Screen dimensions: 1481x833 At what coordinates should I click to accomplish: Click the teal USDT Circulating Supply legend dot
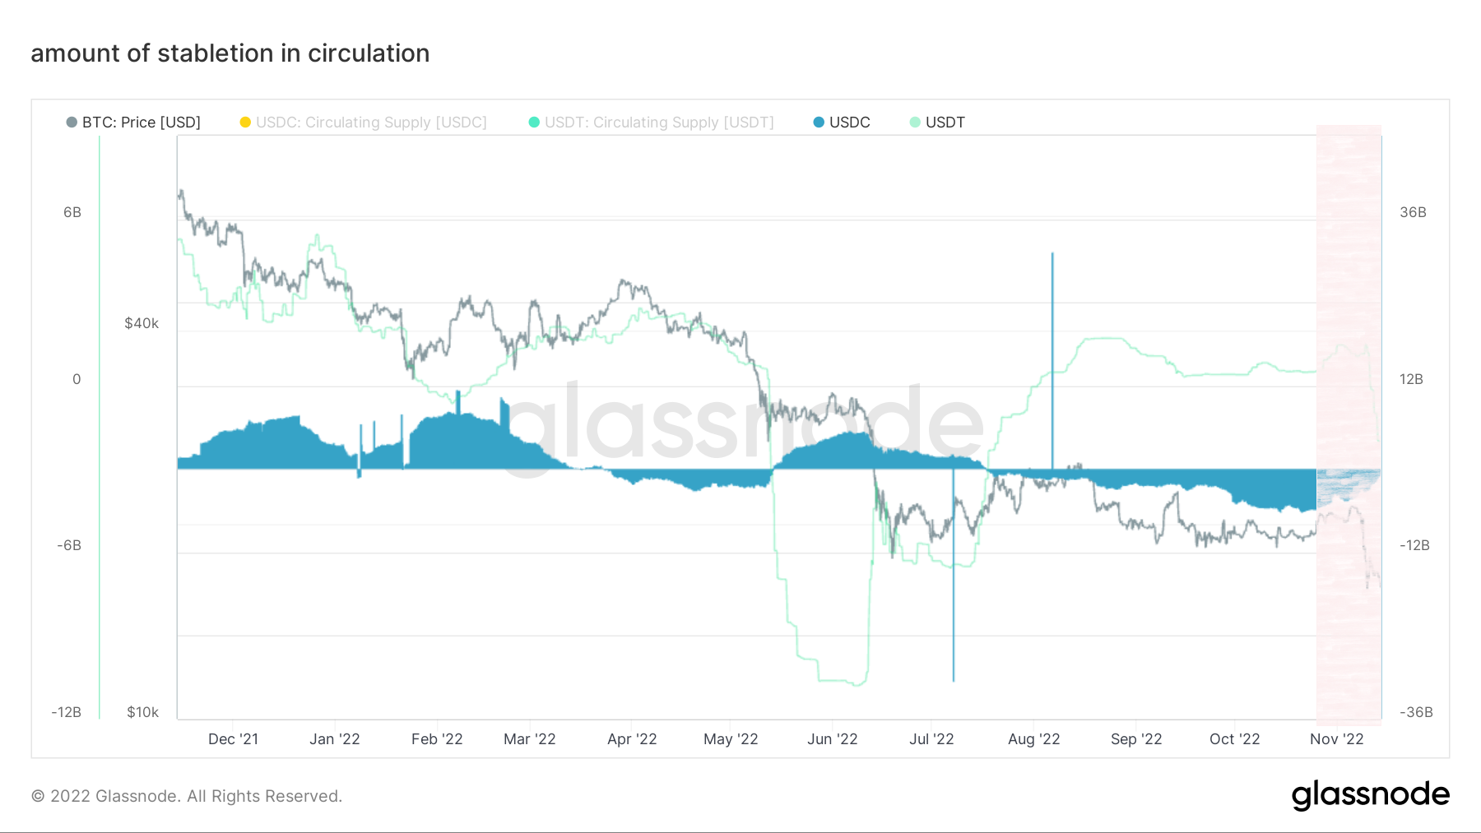point(534,123)
